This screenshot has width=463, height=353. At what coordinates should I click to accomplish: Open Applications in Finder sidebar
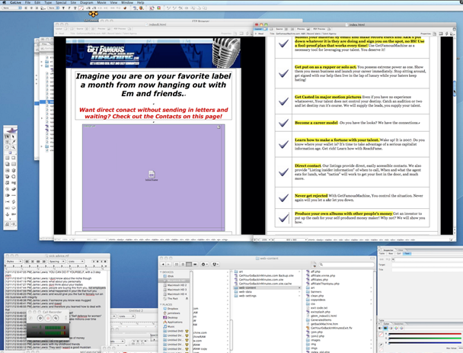(173, 323)
